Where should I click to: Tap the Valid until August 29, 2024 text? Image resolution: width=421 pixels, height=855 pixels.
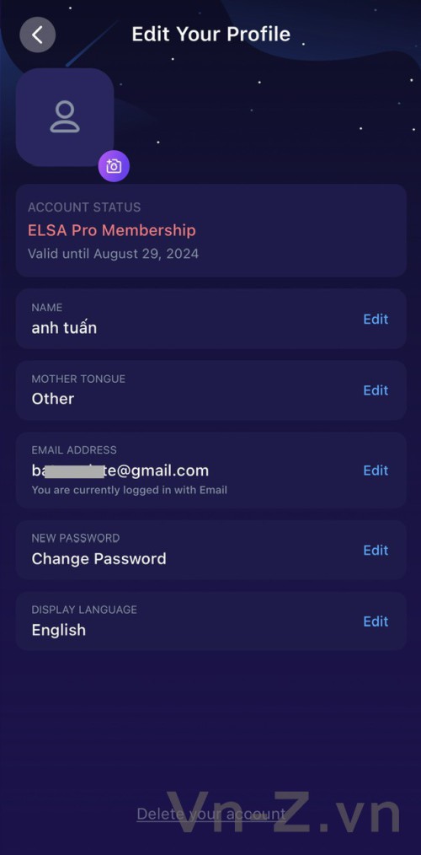(x=114, y=254)
